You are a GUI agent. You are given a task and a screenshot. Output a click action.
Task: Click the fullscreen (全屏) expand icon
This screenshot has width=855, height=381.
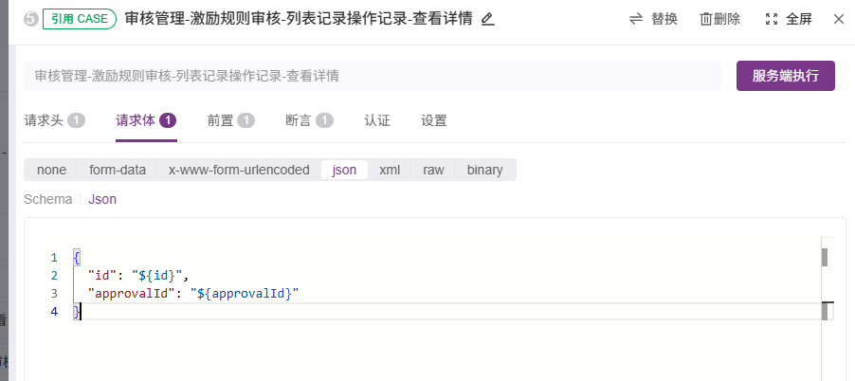click(771, 20)
